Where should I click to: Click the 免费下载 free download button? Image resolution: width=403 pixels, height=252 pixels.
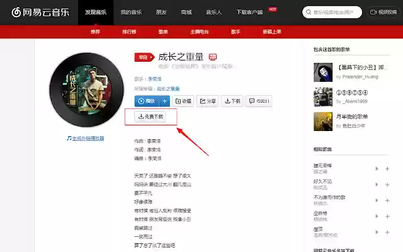[x=150, y=117]
